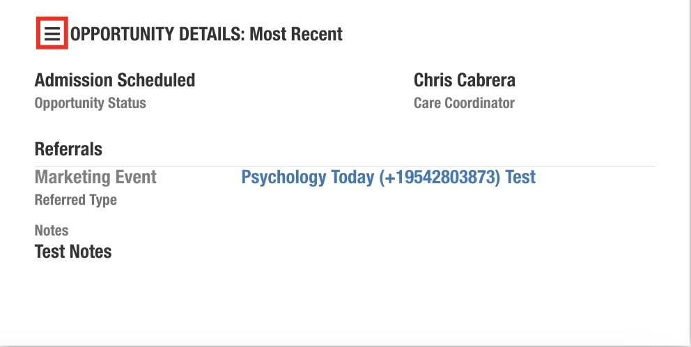Select the "Most Recent" header text

pyautogui.click(x=296, y=33)
